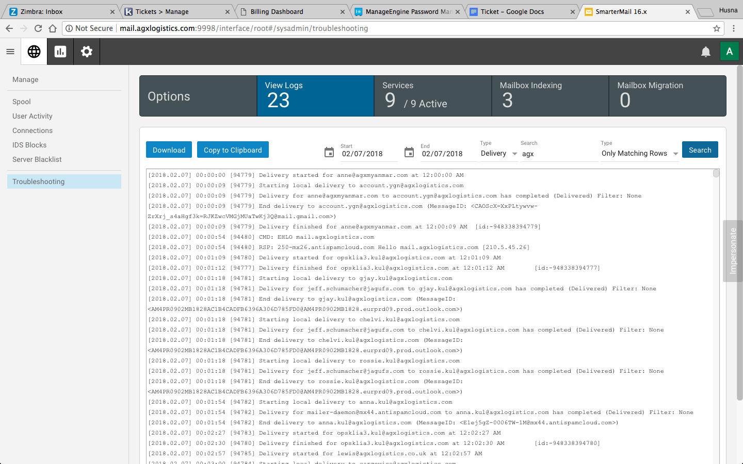Click the Copy to Clipboard button
This screenshot has height=464, width=743.
233,150
